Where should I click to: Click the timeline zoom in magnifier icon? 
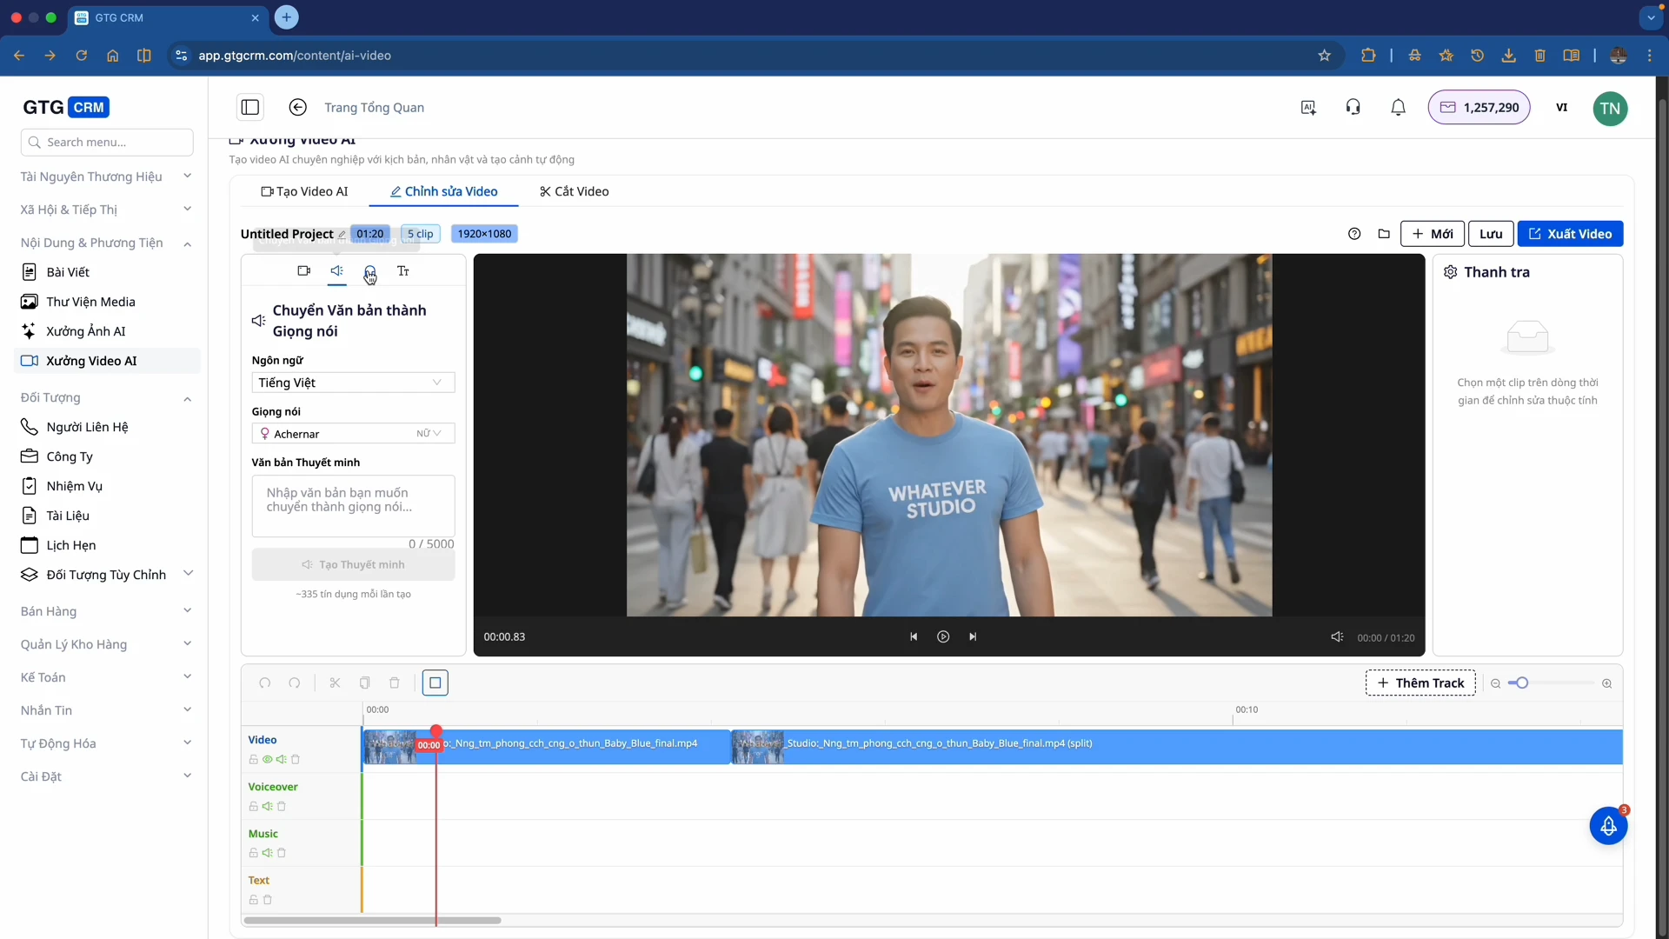click(x=1606, y=683)
